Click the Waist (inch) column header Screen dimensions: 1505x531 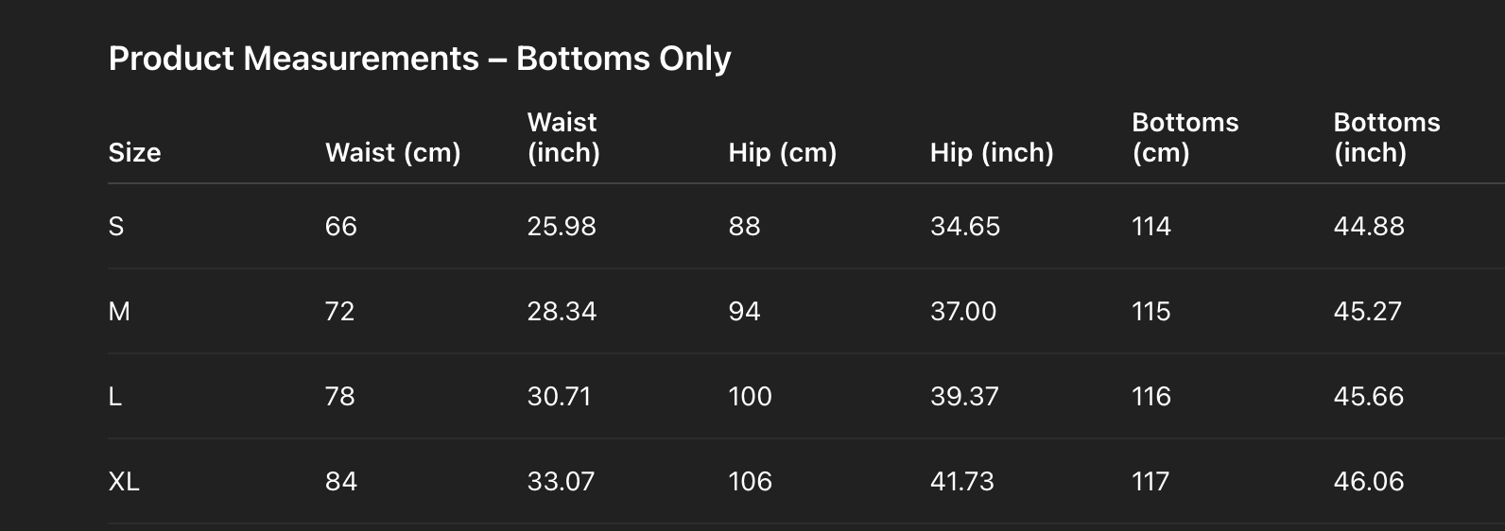[x=562, y=137]
